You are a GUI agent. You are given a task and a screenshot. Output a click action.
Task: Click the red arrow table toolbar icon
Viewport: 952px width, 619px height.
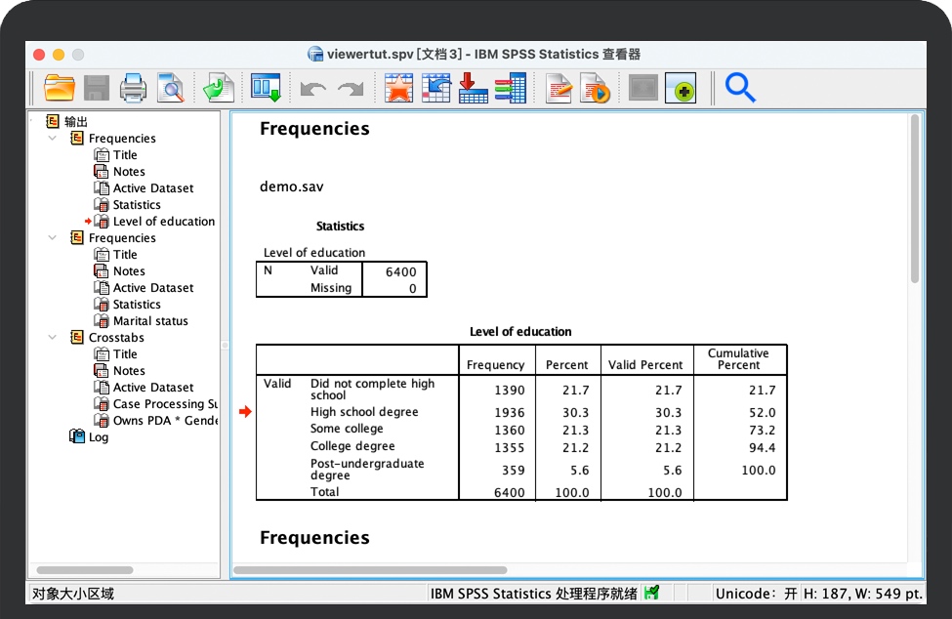click(473, 88)
